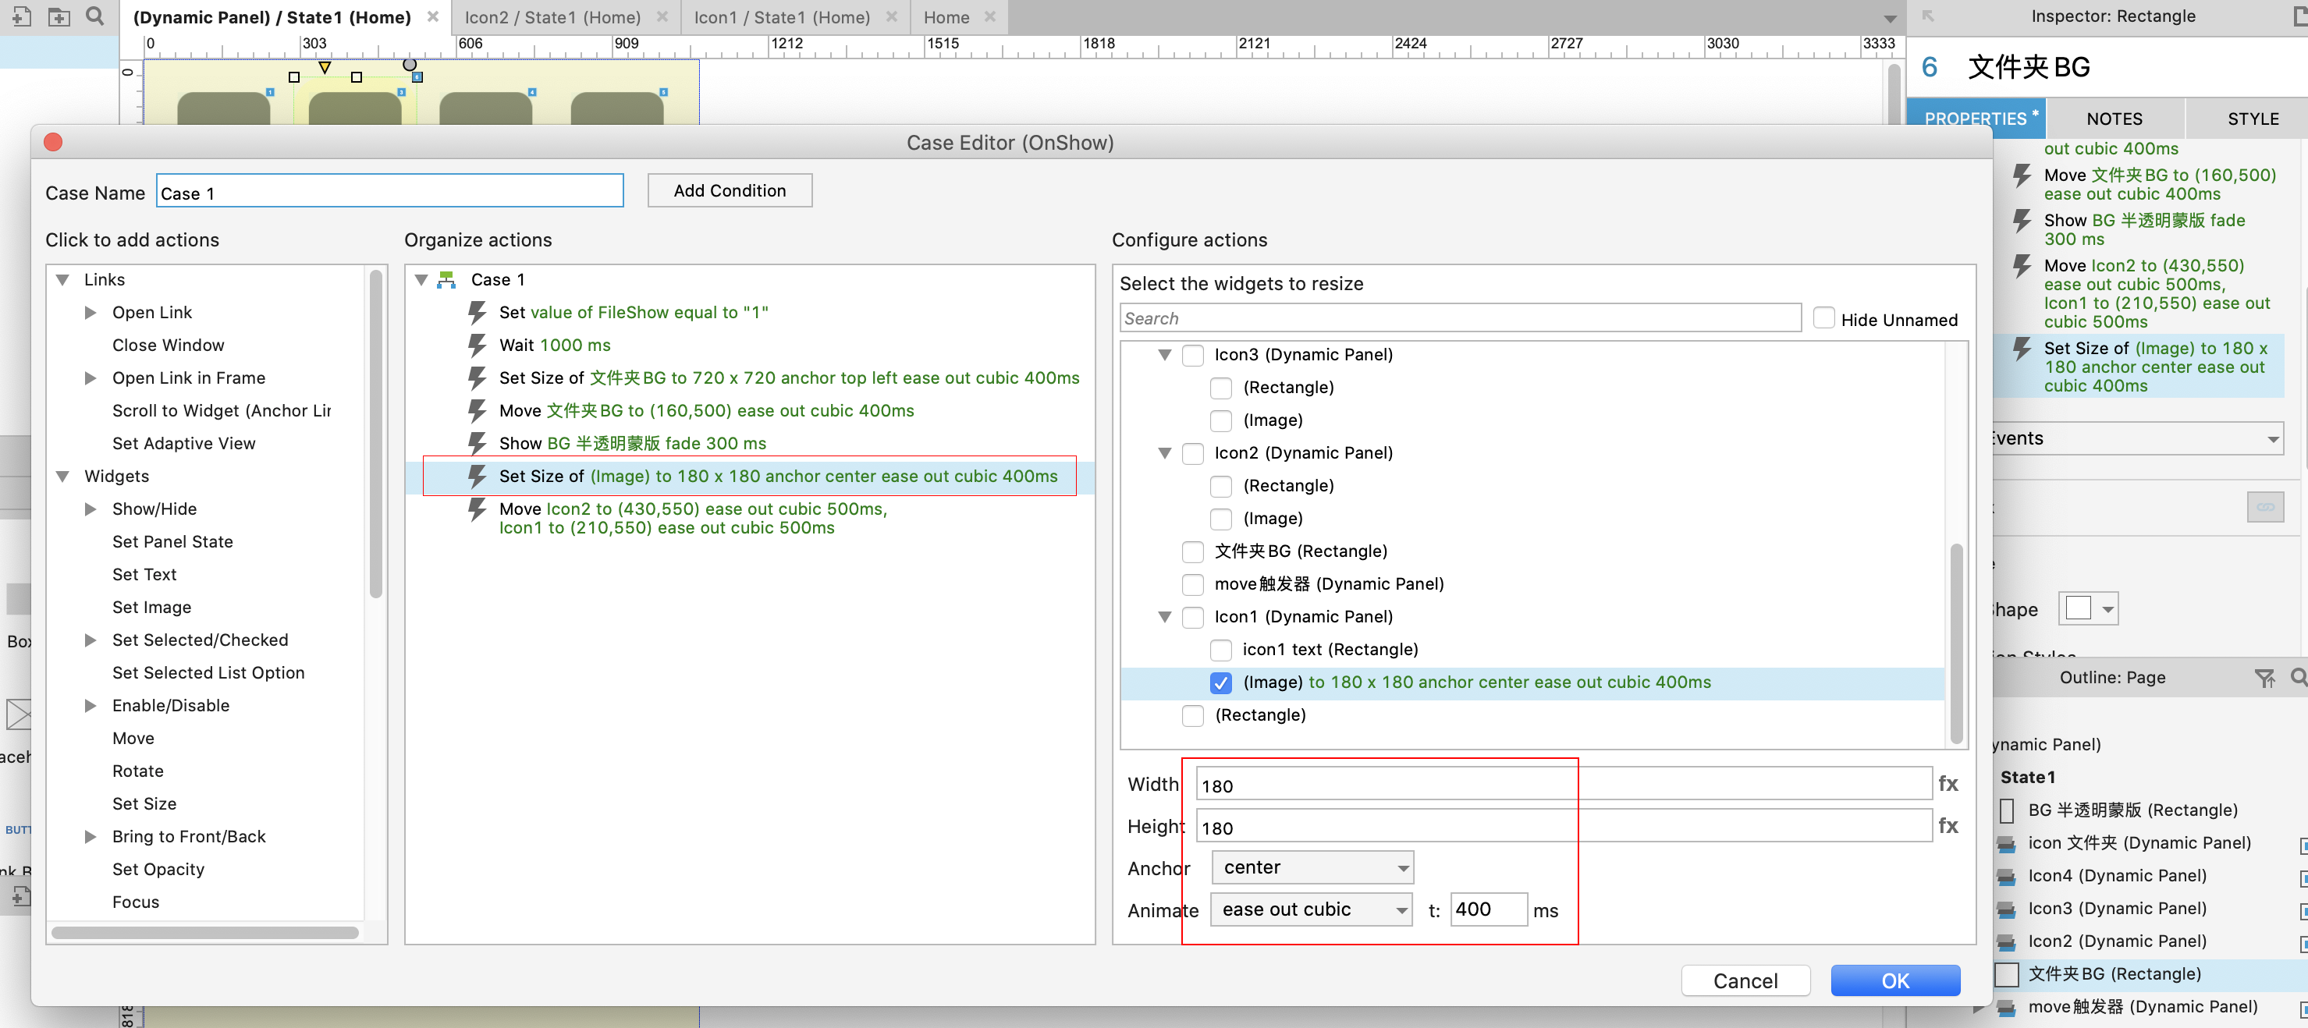Click the lightning icon beside the Wait 1000 ms action
The height and width of the screenshot is (1028, 2308).
(477, 346)
